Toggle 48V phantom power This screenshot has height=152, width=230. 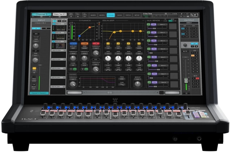coord(36,34)
